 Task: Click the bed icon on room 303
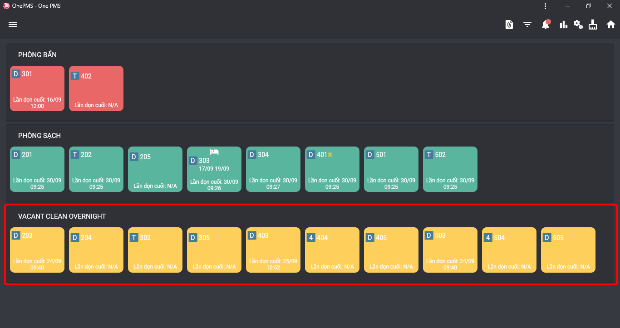(x=214, y=152)
